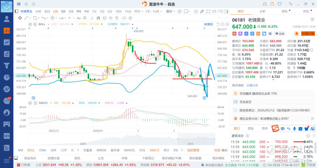Toggle the left sidebar panel icon
Image resolution: width=317 pixels, height=168 pixels.
pyautogui.click(x=16, y=11)
